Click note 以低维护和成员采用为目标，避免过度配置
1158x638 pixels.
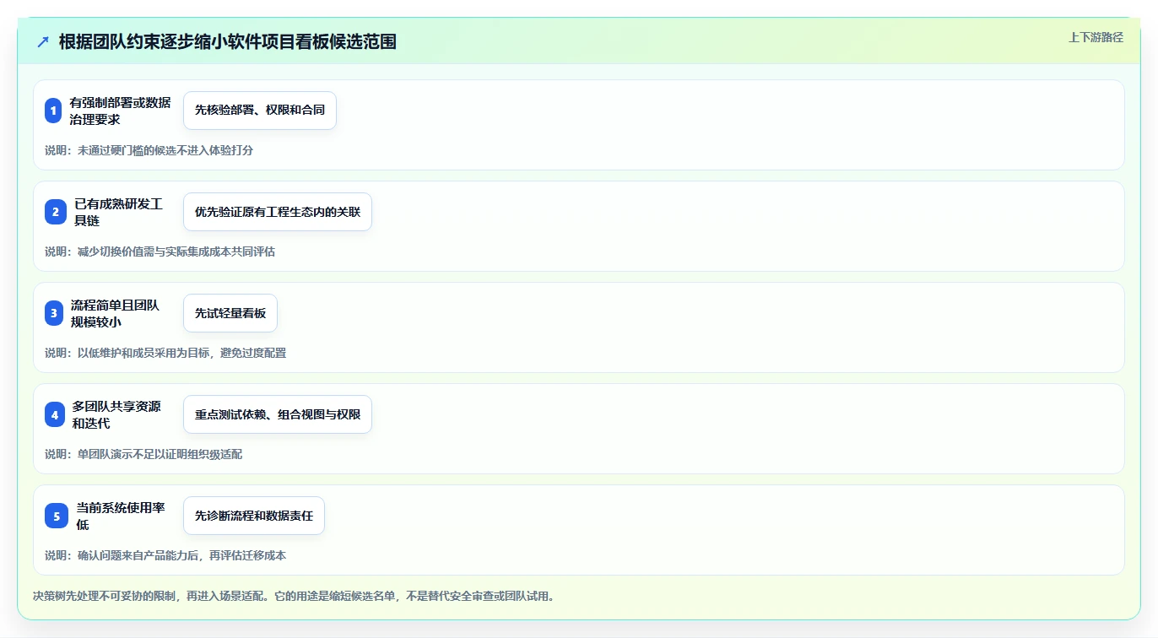(182, 353)
